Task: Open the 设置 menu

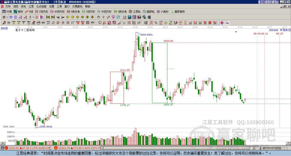Action: click(x=52, y=7)
